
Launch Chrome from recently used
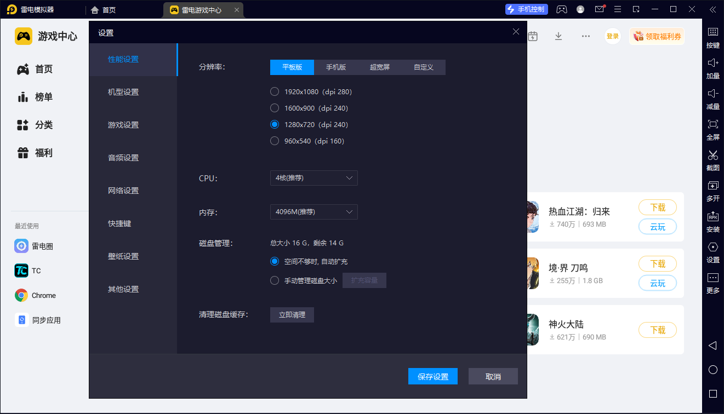[36, 295]
